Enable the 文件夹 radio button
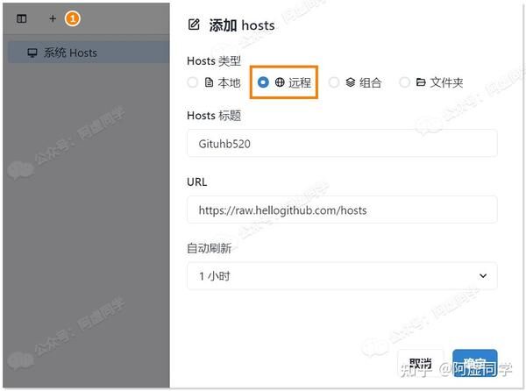 click(x=404, y=82)
